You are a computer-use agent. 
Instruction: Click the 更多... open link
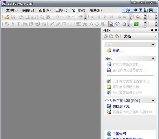click(x=117, y=50)
